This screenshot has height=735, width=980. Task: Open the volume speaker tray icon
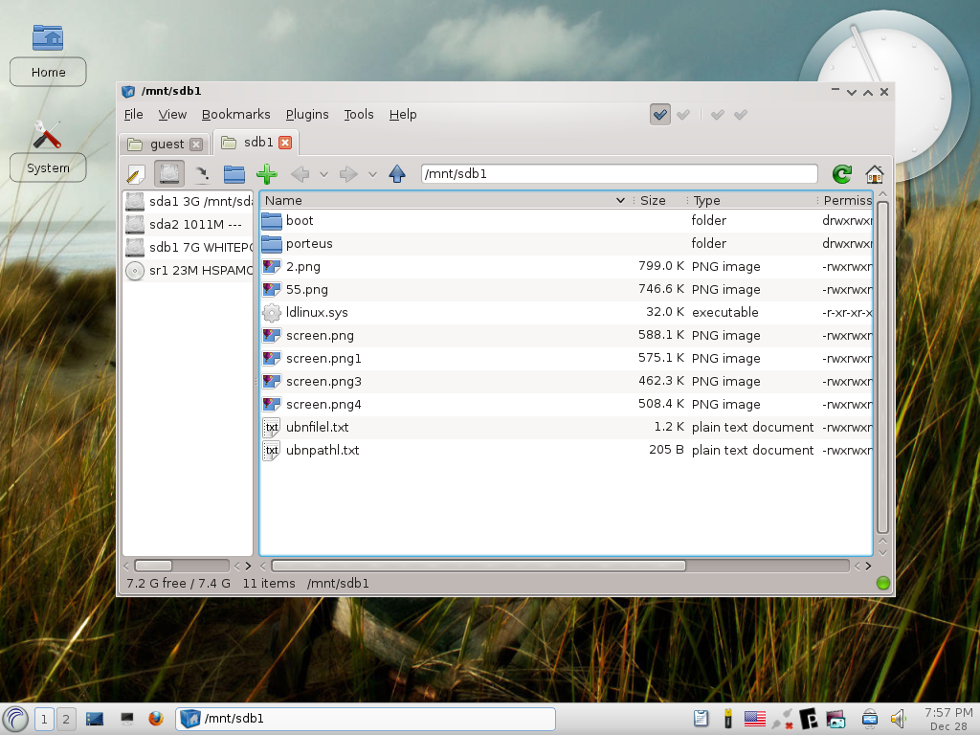click(898, 719)
